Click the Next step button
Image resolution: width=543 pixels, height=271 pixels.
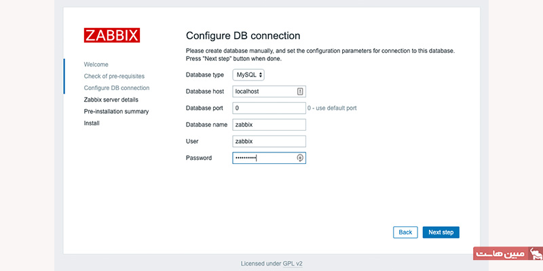tap(441, 232)
